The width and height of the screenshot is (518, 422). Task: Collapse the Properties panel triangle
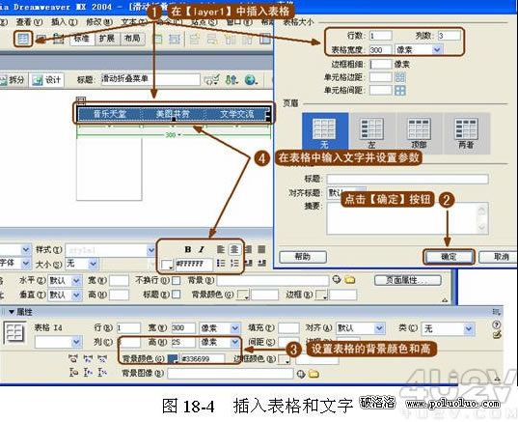pyautogui.click(x=12, y=312)
